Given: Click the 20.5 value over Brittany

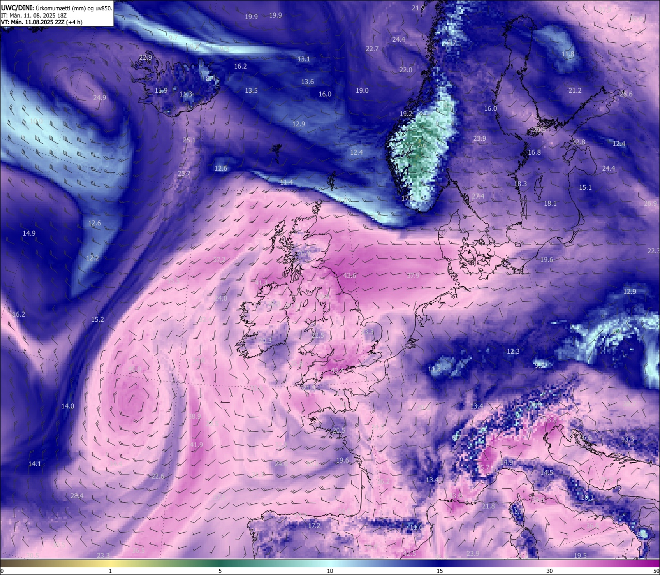Looking at the screenshot, I should coord(339,431).
